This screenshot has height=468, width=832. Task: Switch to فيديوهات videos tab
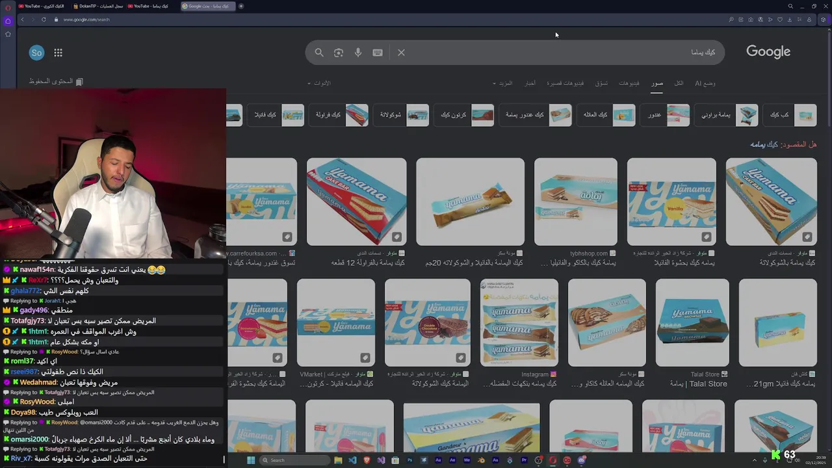tap(629, 83)
